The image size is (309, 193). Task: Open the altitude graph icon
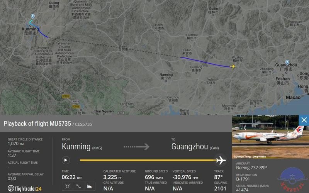coord(90,186)
